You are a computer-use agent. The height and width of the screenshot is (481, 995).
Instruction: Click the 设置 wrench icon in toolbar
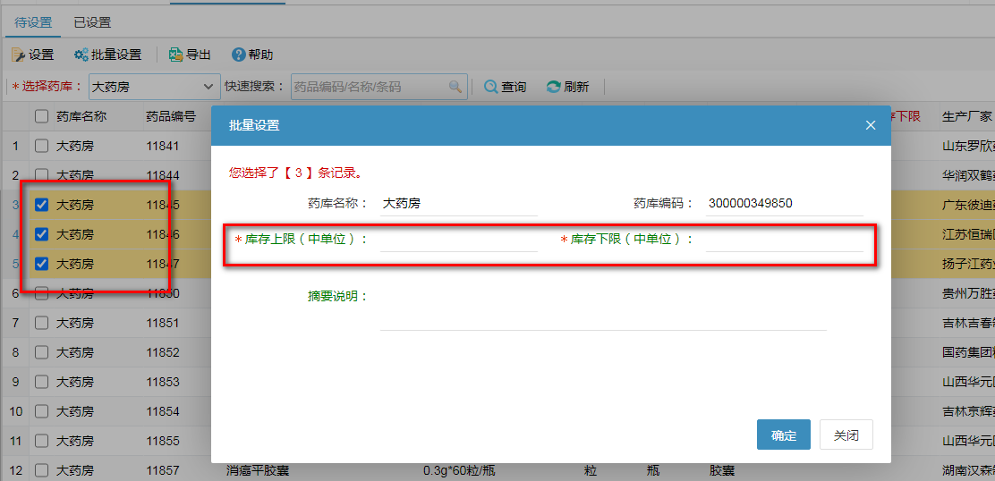19,55
